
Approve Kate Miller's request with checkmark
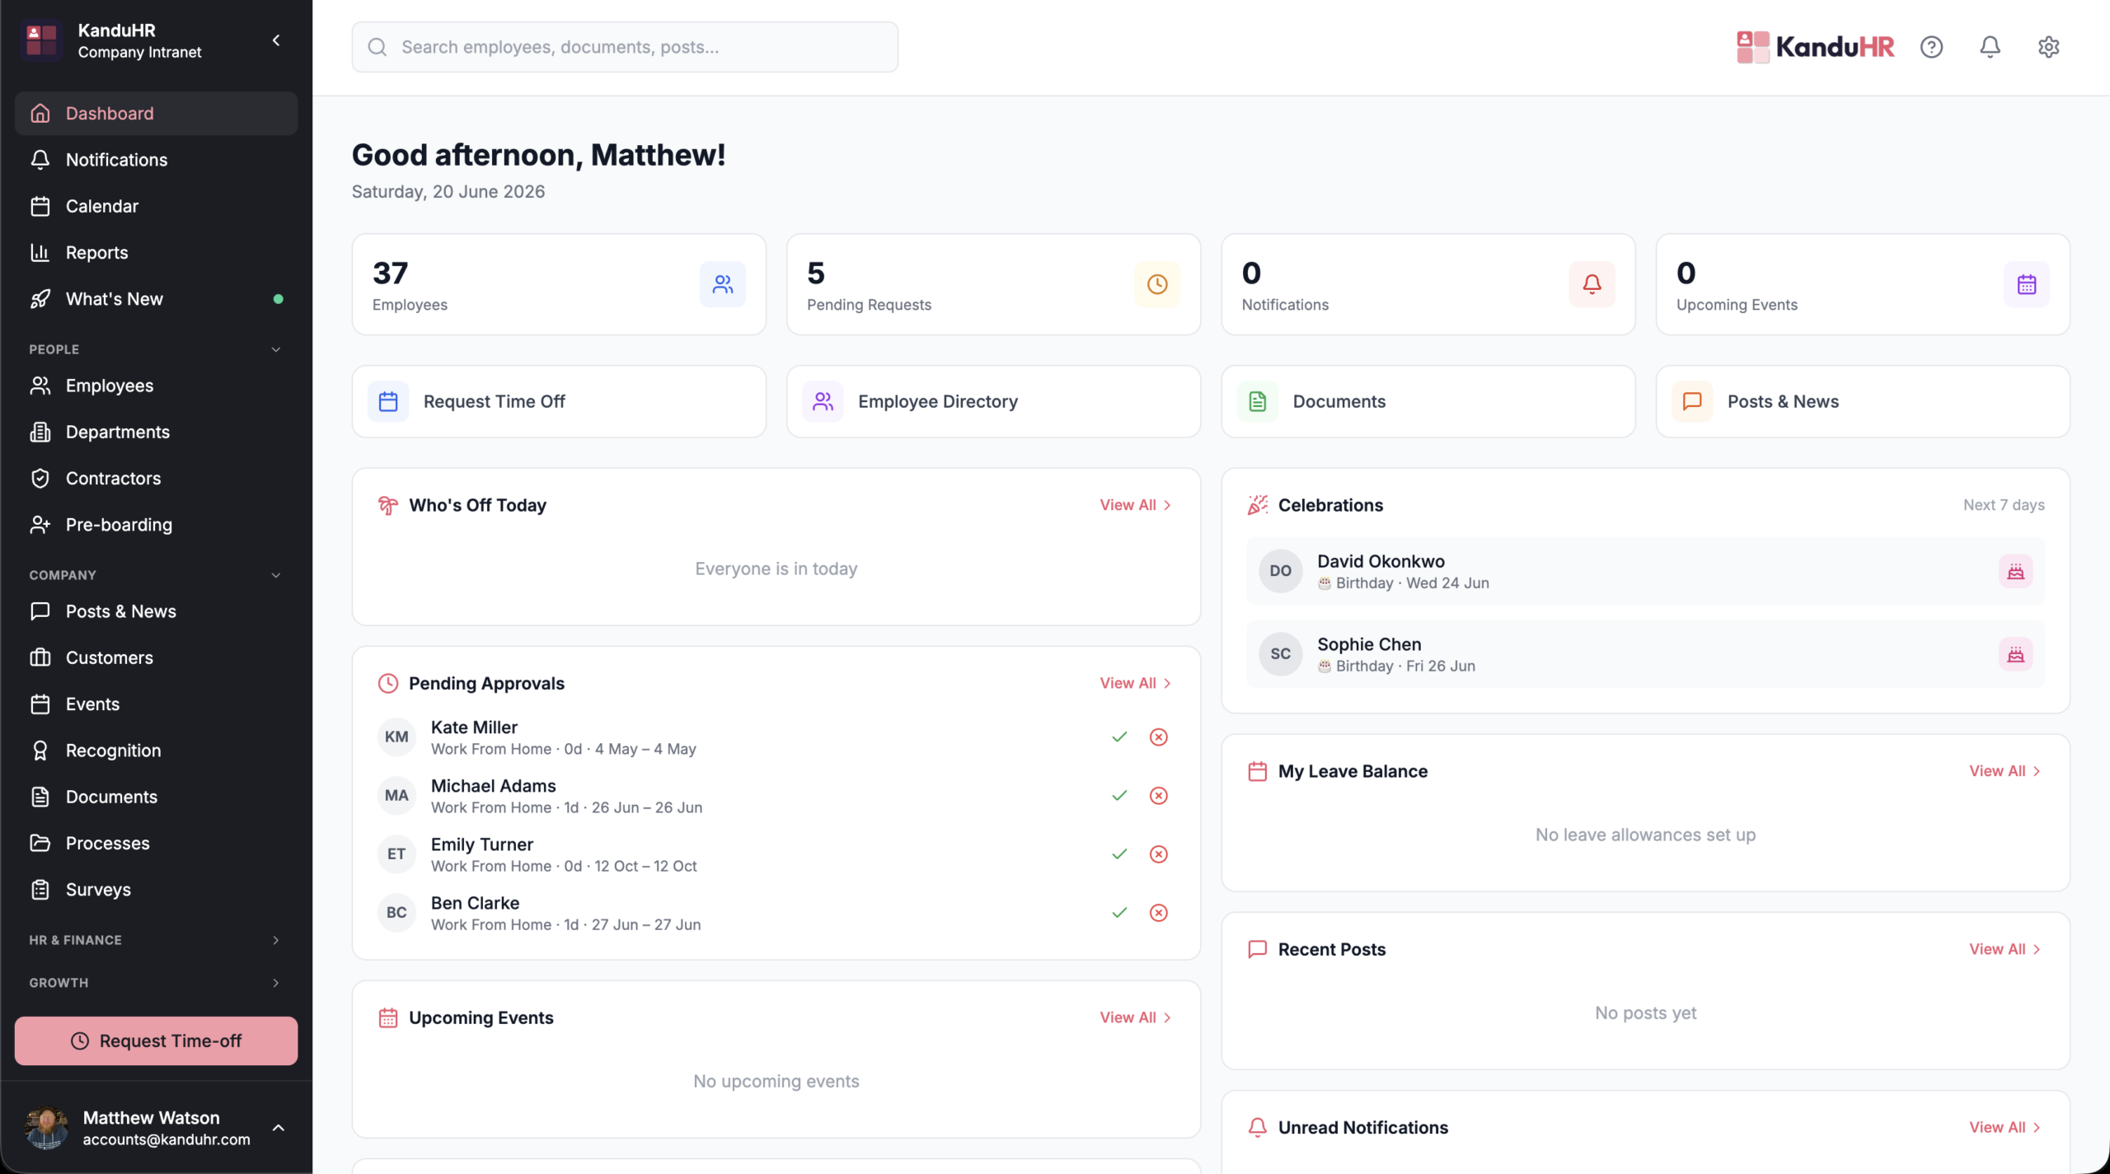tap(1119, 737)
